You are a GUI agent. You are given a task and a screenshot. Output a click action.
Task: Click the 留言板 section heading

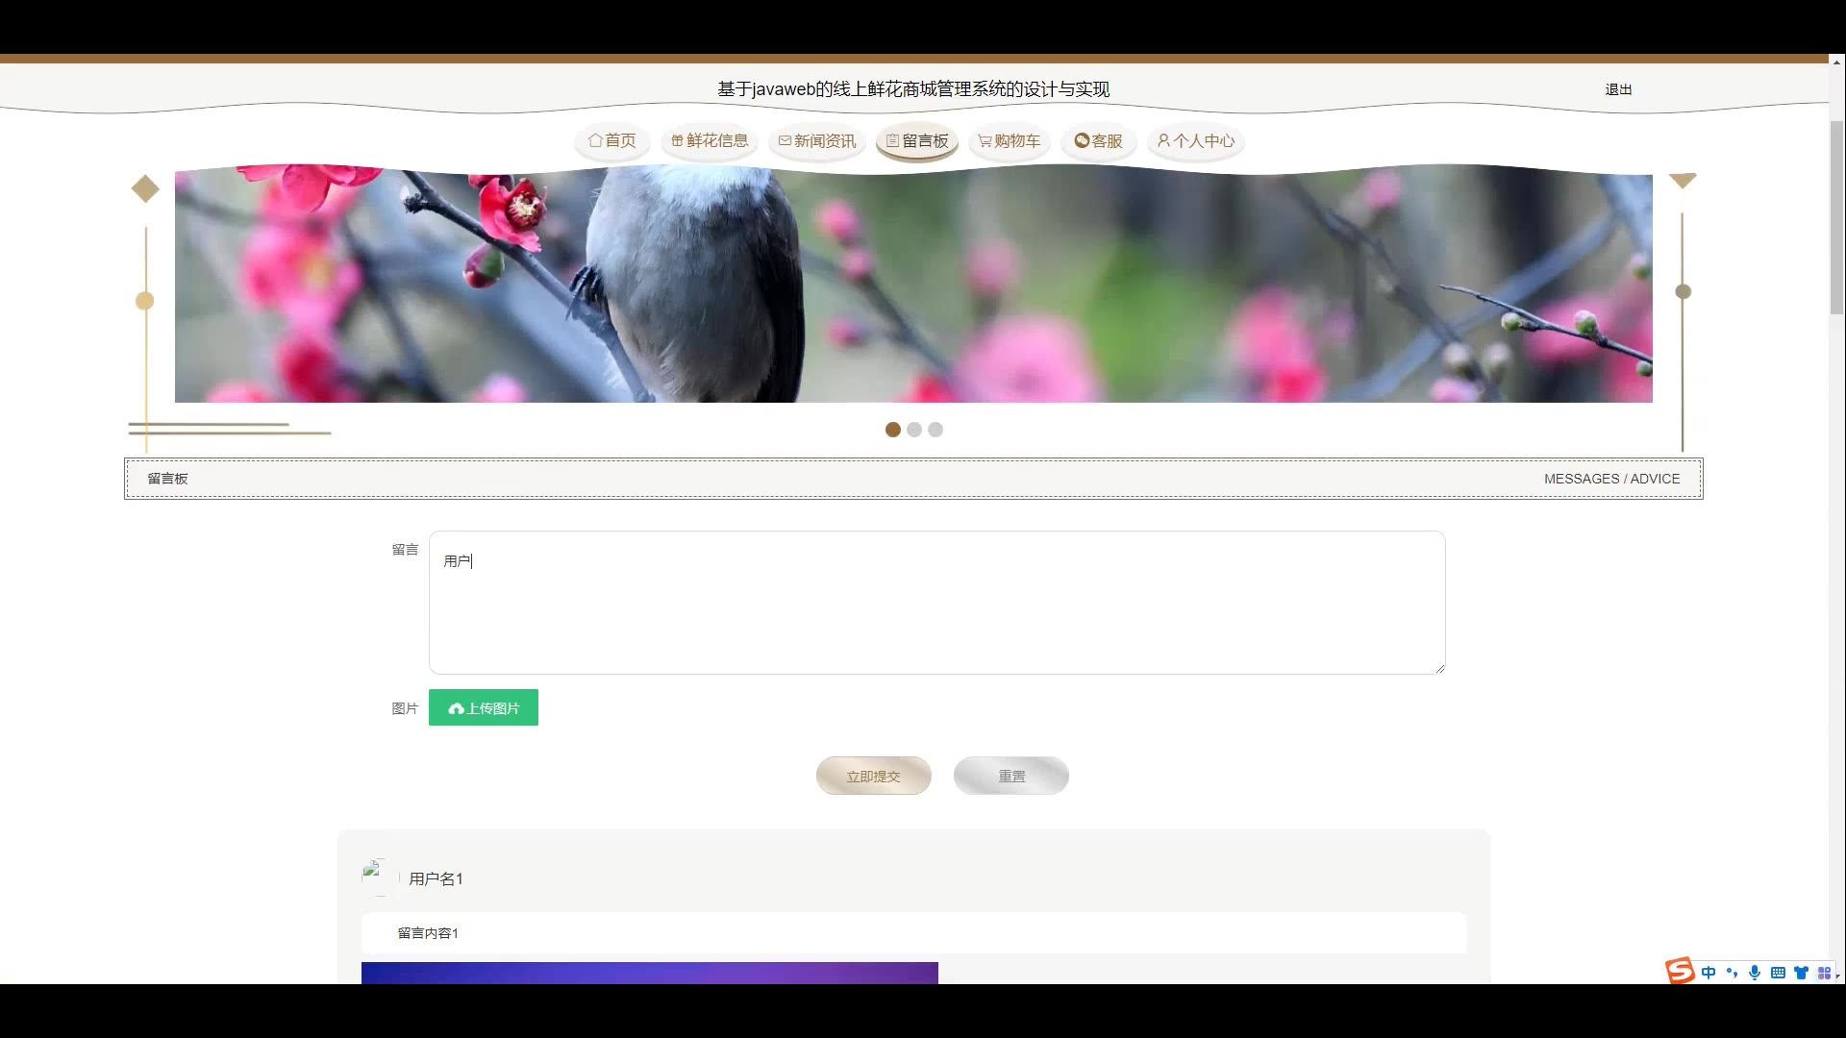tap(168, 479)
